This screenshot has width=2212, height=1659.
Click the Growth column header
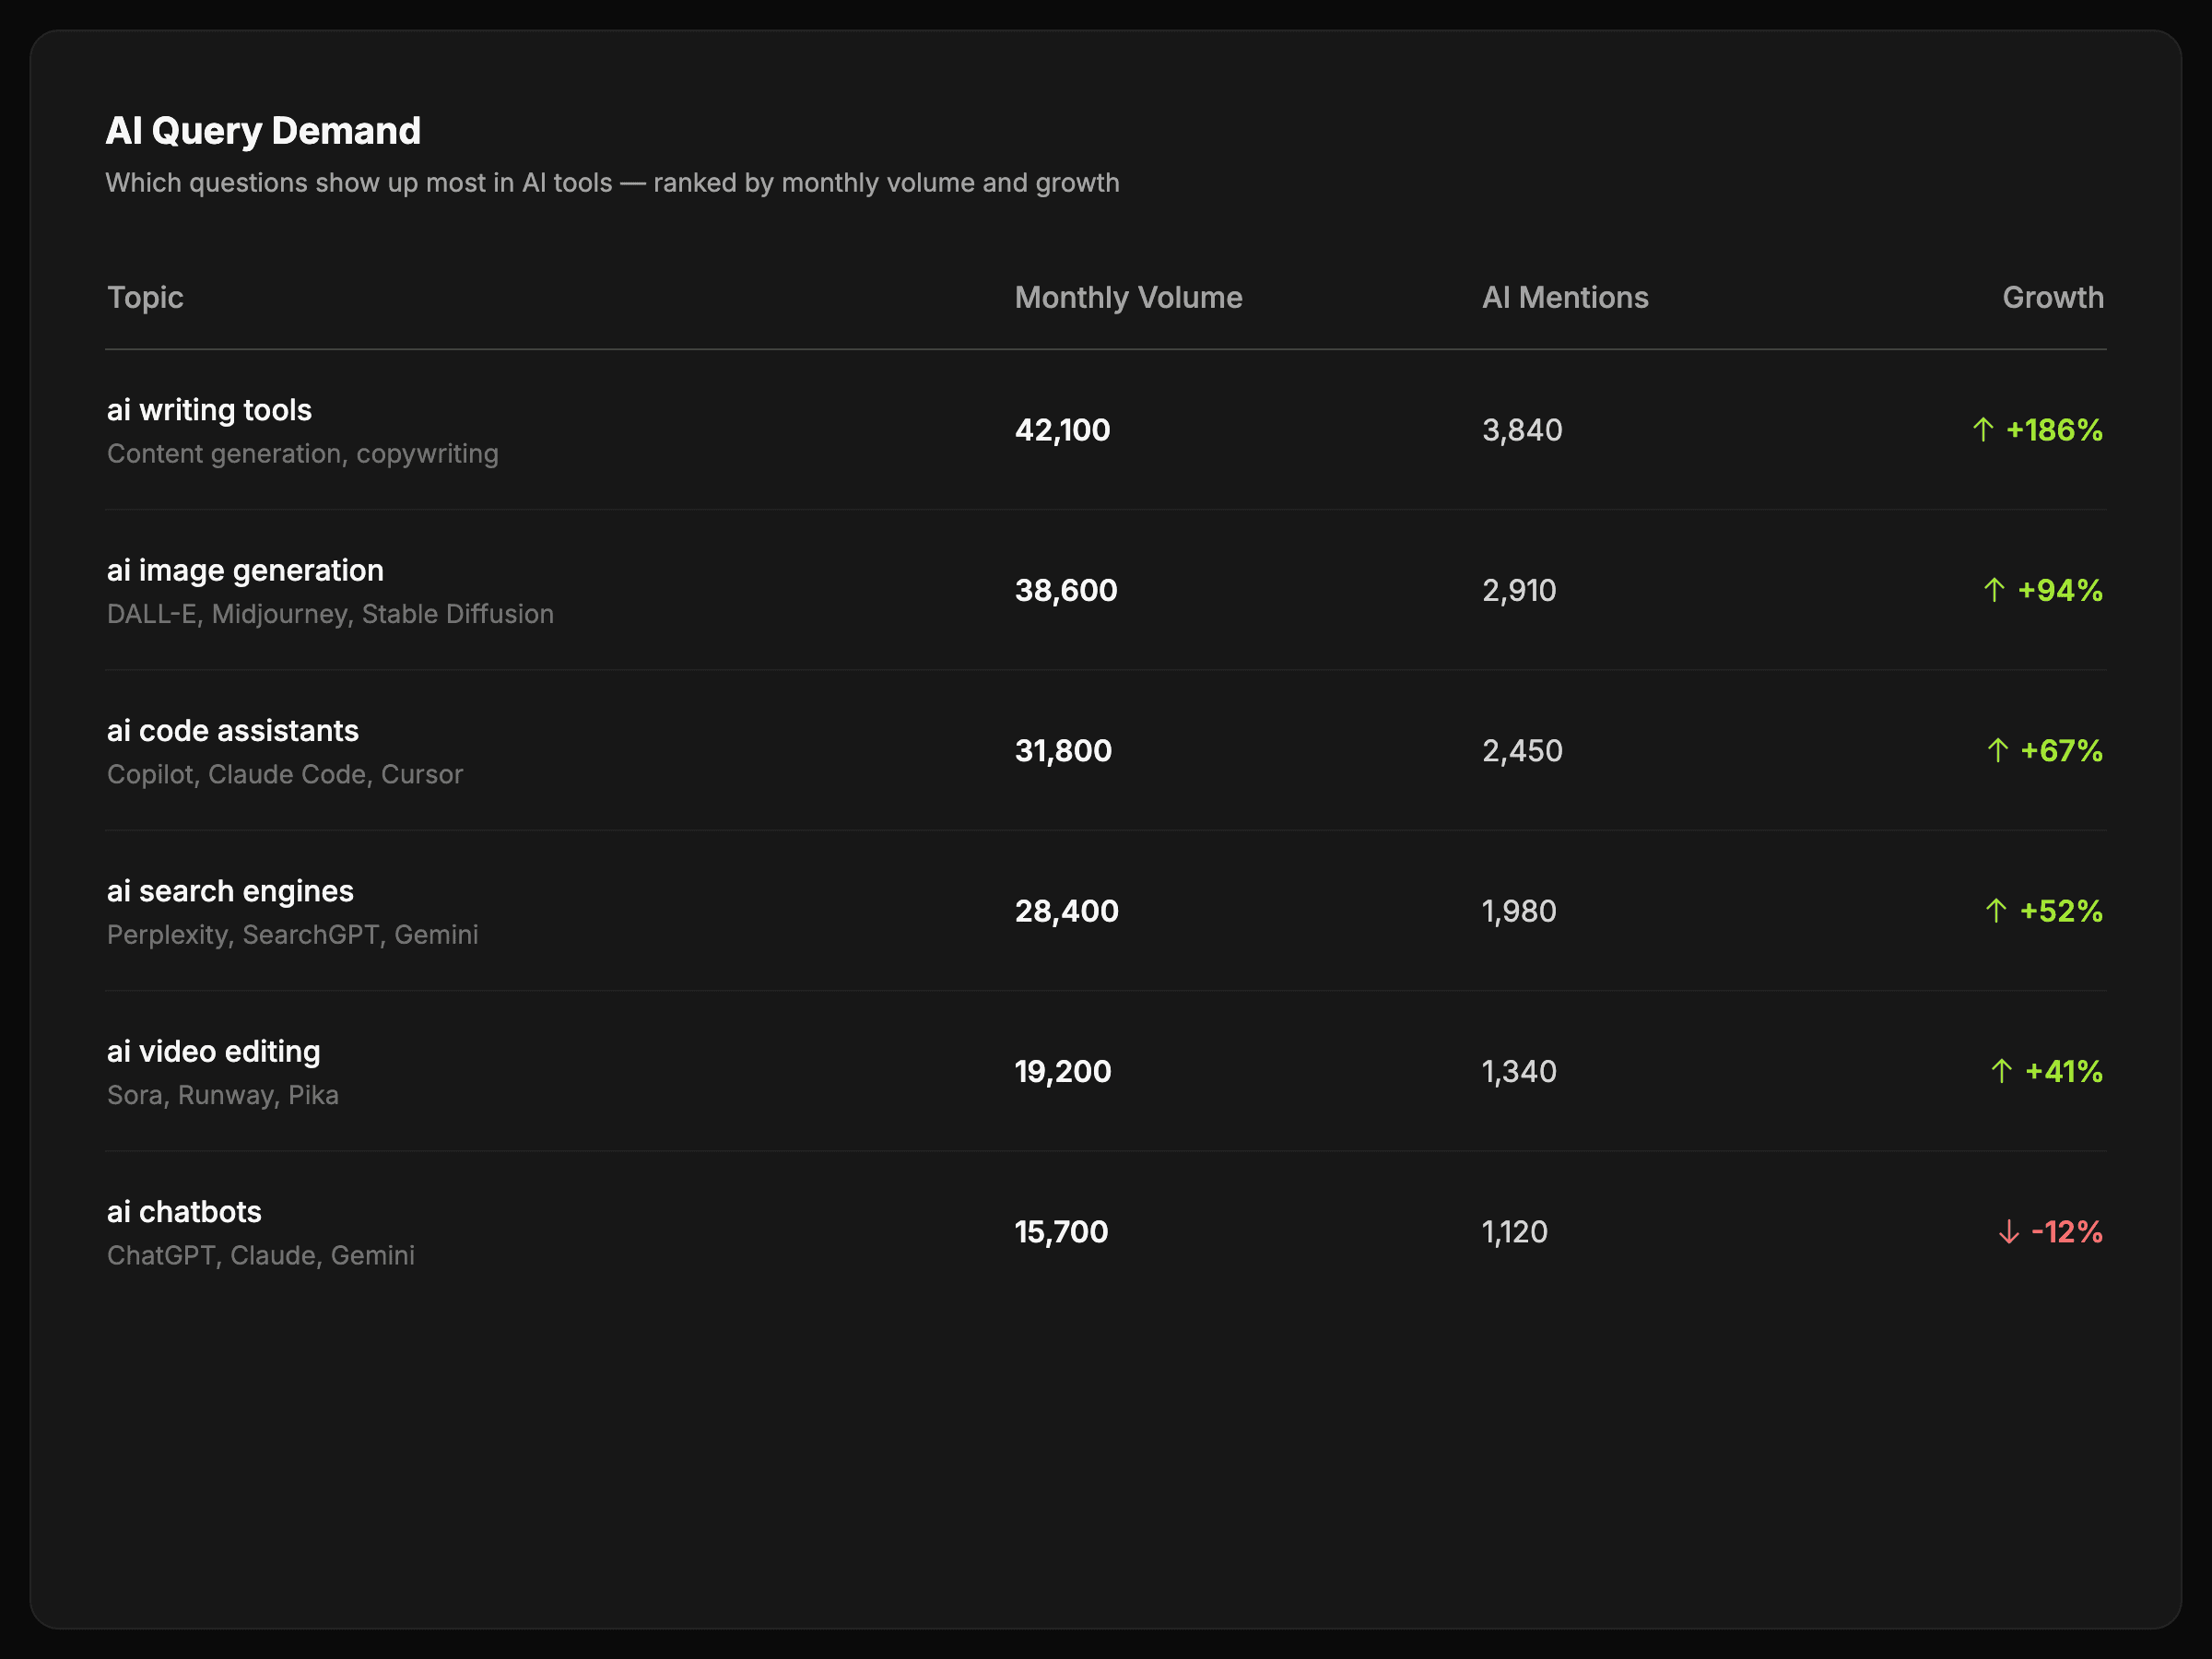tap(2052, 298)
